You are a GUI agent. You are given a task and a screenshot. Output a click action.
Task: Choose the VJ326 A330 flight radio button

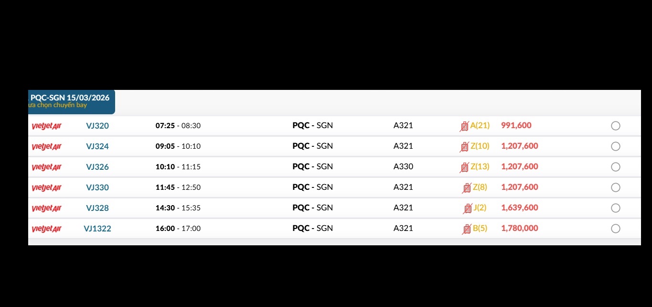tap(616, 167)
